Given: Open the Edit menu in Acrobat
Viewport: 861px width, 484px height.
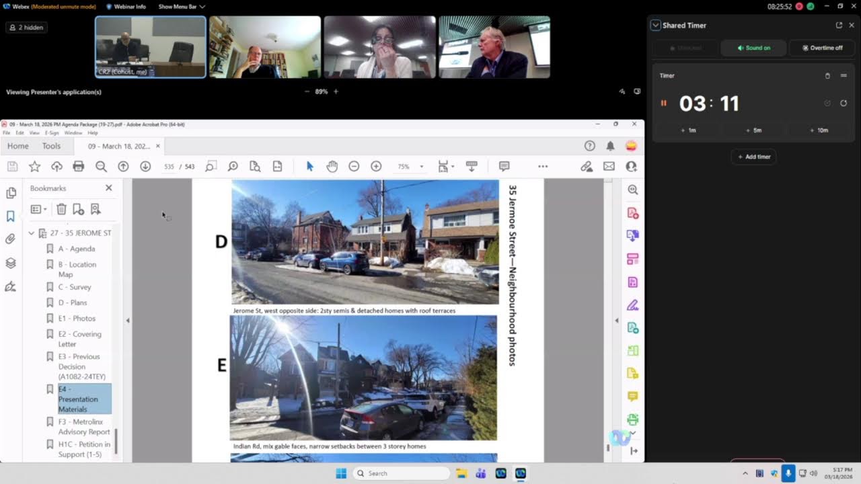Looking at the screenshot, I should [20, 133].
